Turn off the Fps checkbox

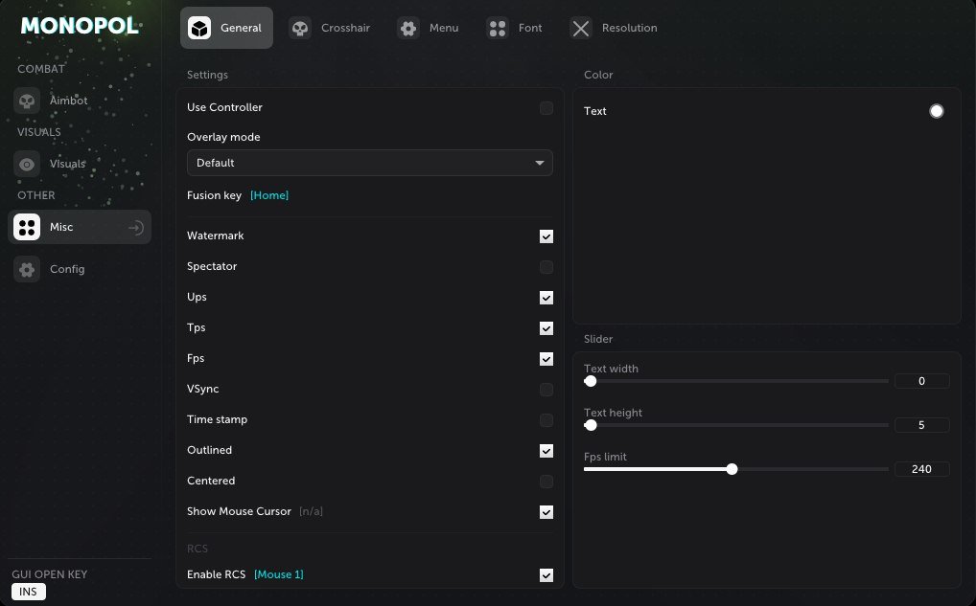point(546,359)
